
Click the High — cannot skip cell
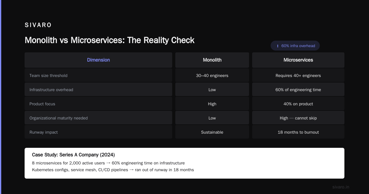tap(298, 118)
